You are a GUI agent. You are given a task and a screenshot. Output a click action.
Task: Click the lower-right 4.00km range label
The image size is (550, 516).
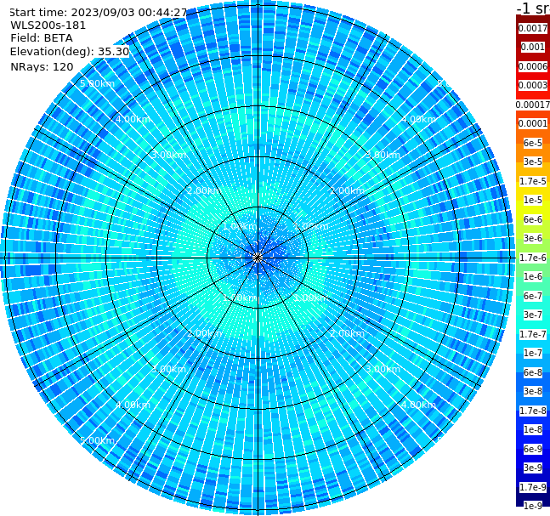(418, 405)
